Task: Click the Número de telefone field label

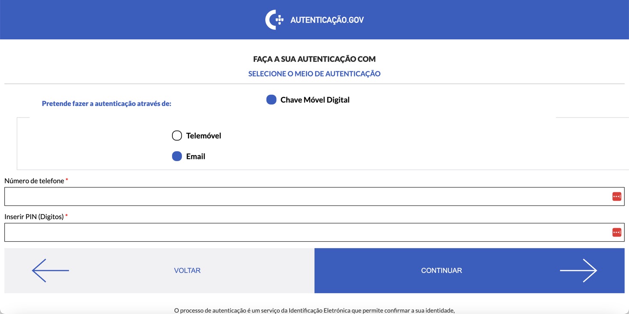Action: point(34,181)
